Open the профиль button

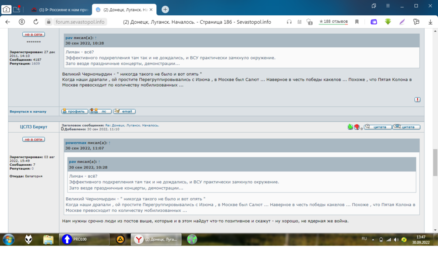[74, 112]
